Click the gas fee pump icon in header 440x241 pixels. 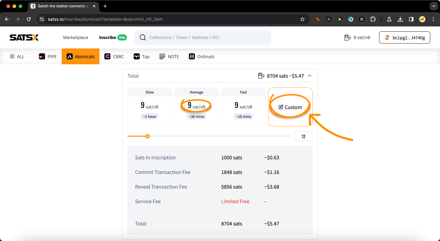point(347,37)
